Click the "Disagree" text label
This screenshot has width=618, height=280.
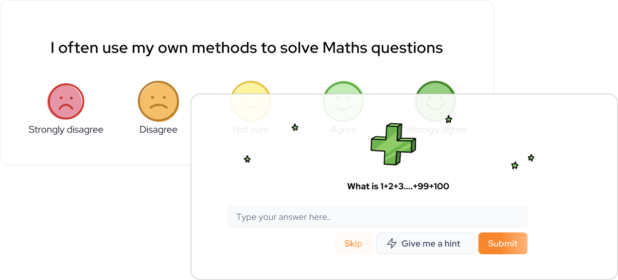[x=158, y=130]
